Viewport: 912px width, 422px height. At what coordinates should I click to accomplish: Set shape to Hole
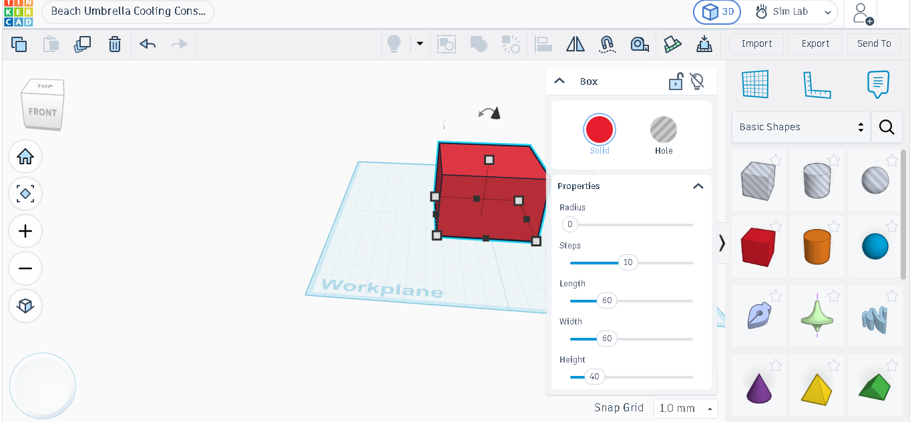[x=664, y=130]
